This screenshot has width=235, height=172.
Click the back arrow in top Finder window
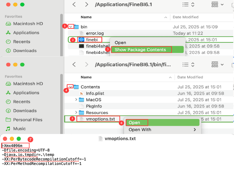click(74, 4)
